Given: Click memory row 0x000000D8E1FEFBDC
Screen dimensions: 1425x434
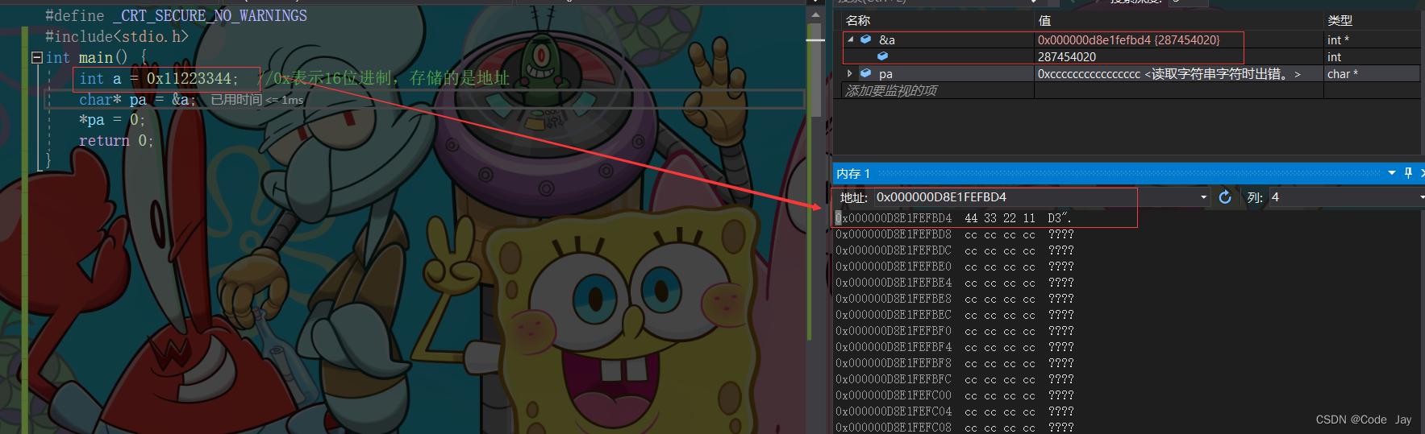Looking at the screenshot, I should 954,250.
